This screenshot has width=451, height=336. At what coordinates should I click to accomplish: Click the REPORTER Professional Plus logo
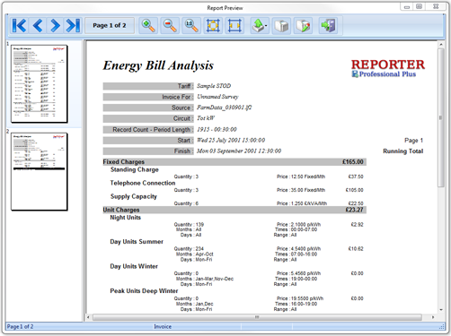388,68
